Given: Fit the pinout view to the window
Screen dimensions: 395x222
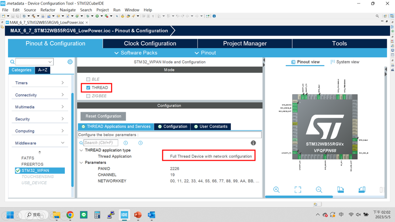Looking at the screenshot, I should point(298,190).
